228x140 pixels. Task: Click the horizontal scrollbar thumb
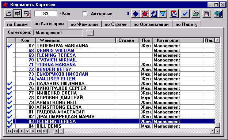point(61,131)
